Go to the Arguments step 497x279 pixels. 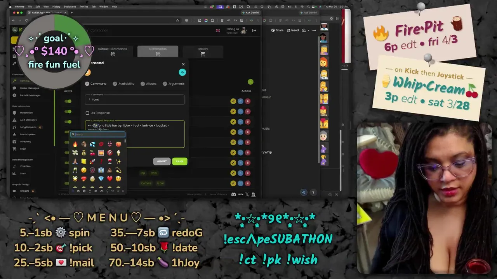[x=174, y=84]
